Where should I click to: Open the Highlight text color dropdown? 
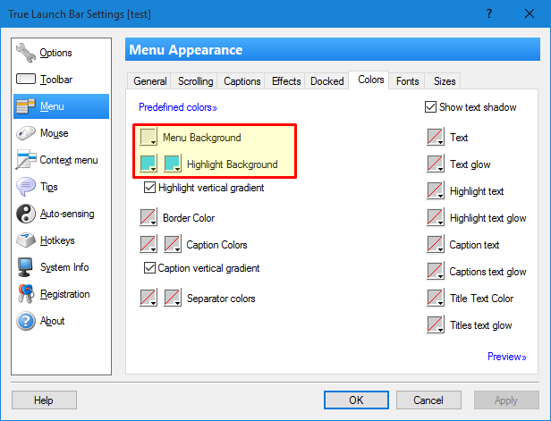[x=436, y=191]
